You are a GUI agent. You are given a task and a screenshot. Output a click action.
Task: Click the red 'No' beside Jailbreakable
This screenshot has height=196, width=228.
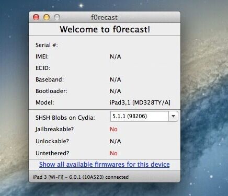click(x=113, y=129)
